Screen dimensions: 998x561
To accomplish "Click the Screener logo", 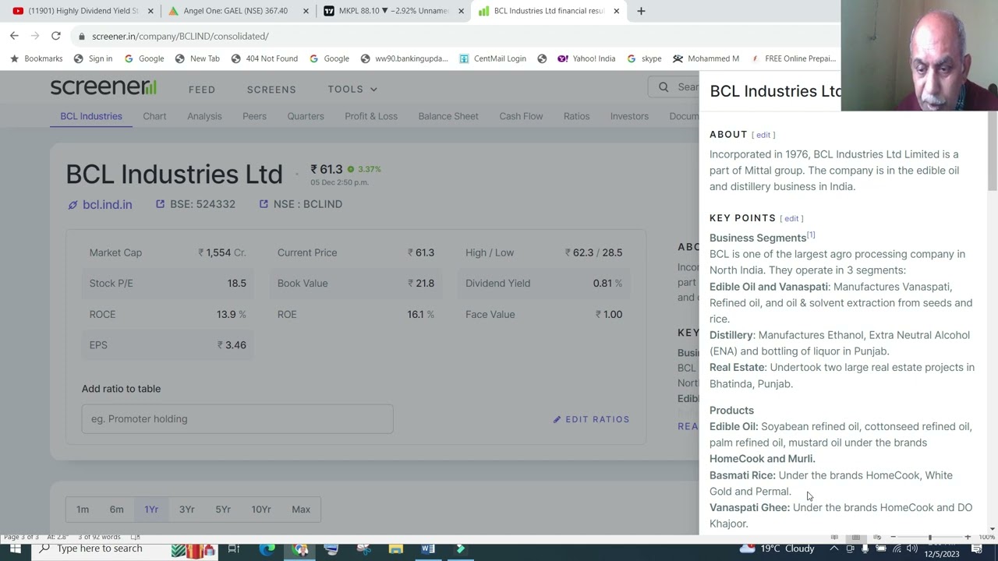I will pos(104,87).
